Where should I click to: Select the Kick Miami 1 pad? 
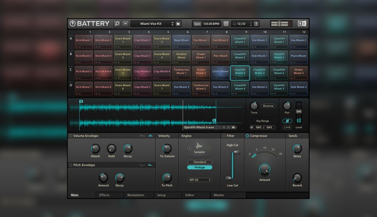84,40
